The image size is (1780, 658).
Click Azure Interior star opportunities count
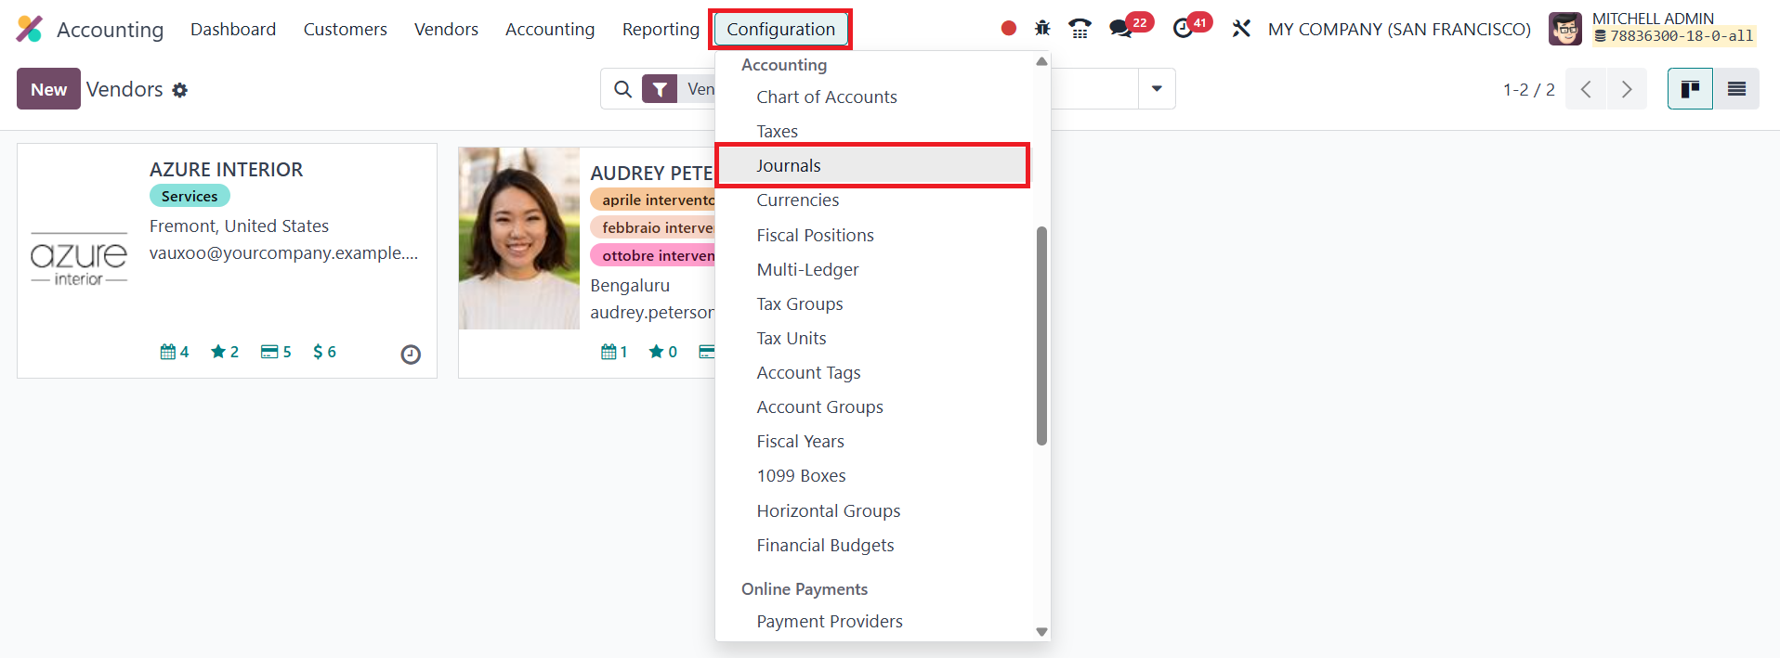coord(225,352)
